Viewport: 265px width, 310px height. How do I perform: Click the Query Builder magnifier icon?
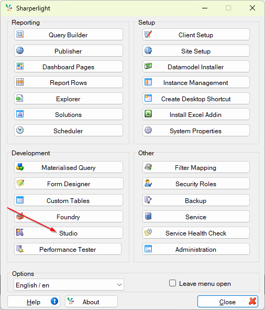coord(20,35)
